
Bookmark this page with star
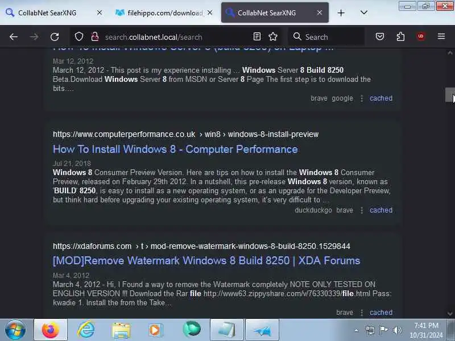[x=273, y=36]
